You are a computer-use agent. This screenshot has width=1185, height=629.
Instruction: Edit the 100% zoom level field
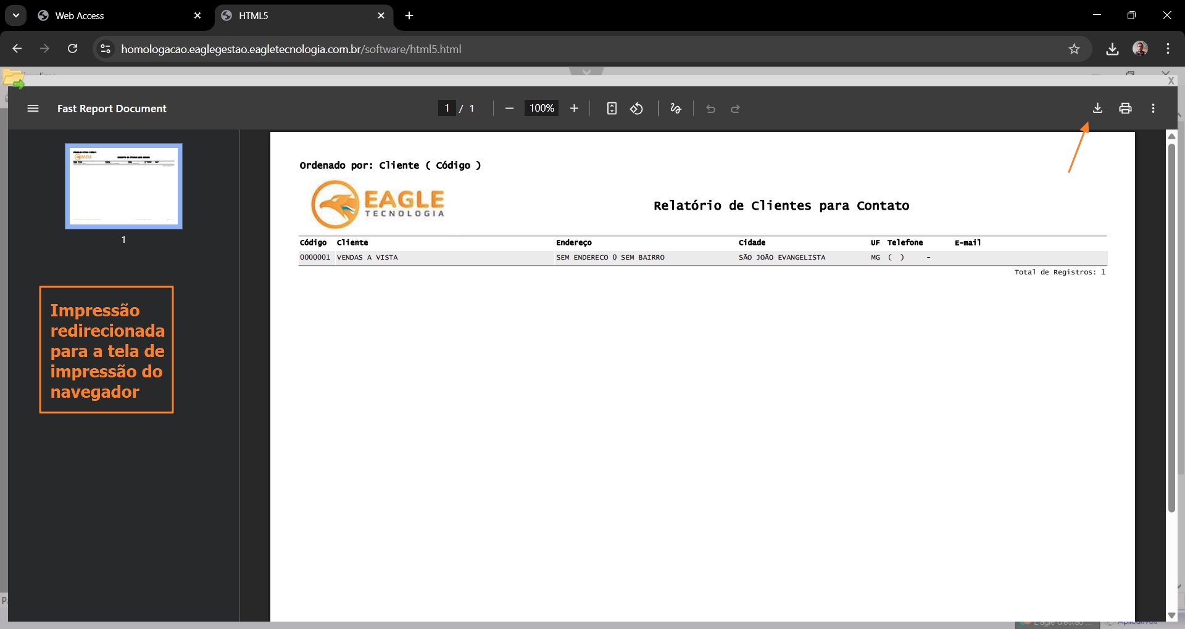point(541,109)
